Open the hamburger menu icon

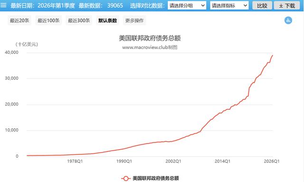pos(3,5)
